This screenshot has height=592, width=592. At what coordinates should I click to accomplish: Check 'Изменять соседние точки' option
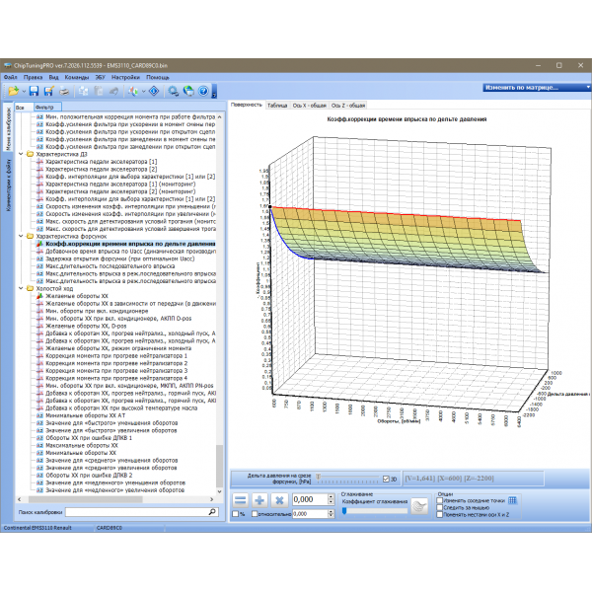[440, 500]
